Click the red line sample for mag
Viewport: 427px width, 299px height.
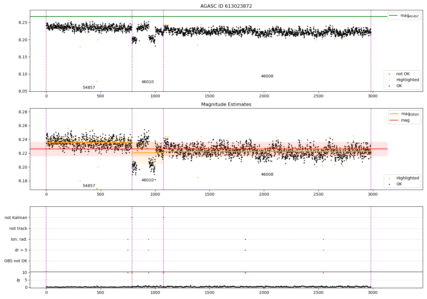pos(394,120)
